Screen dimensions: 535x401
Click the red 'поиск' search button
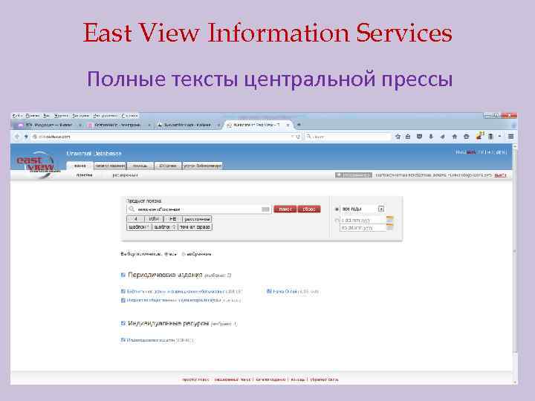tap(285, 209)
